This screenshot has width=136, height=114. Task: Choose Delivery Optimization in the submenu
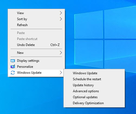coord(94,103)
